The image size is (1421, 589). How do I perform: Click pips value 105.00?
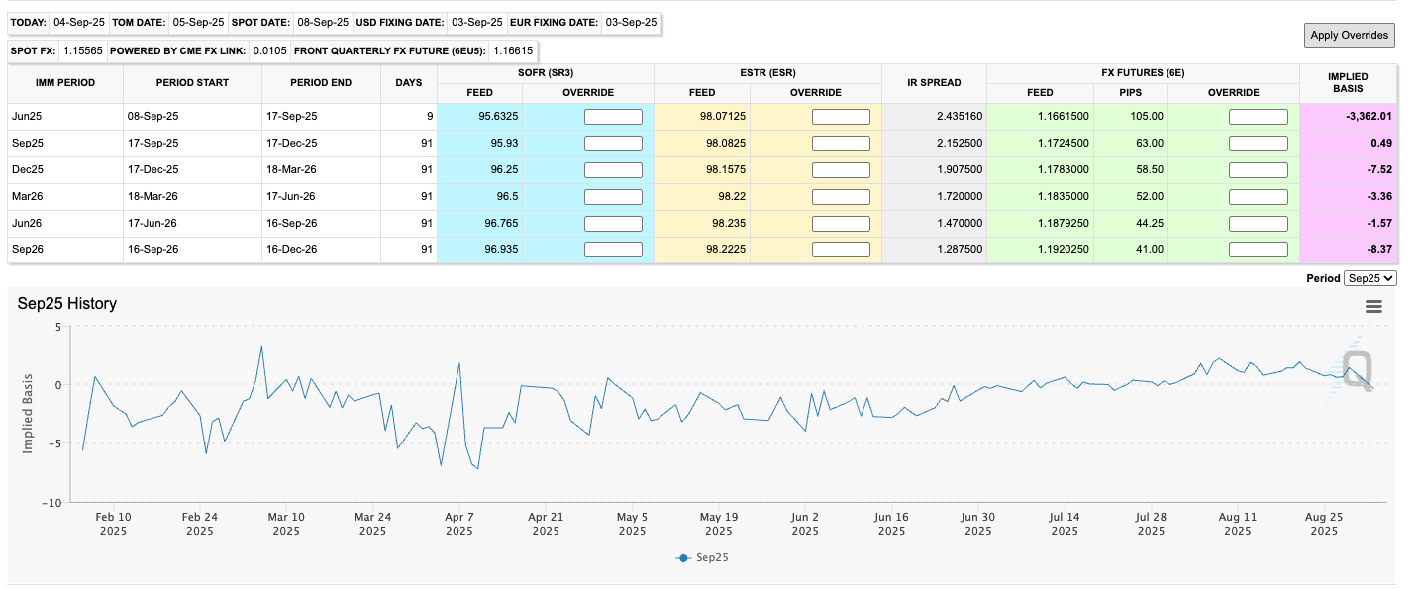pyautogui.click(x=1149, y=117)
